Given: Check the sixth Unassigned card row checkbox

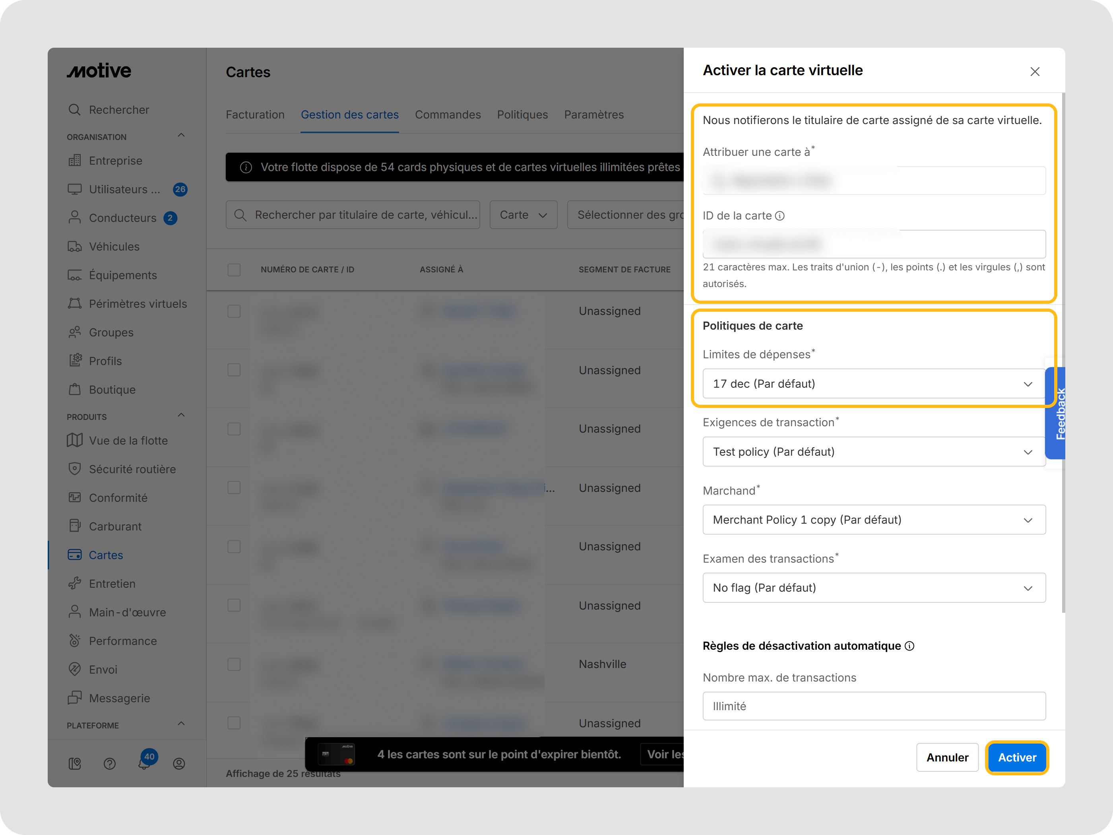Looking at the screenshot, I should [234, 606].
